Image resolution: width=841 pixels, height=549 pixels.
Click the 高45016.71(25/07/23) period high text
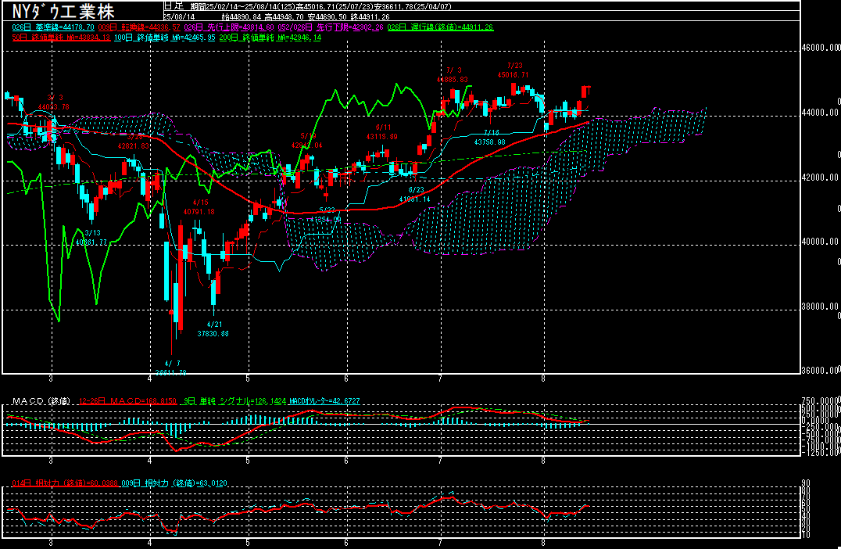(x=335, y=6)
